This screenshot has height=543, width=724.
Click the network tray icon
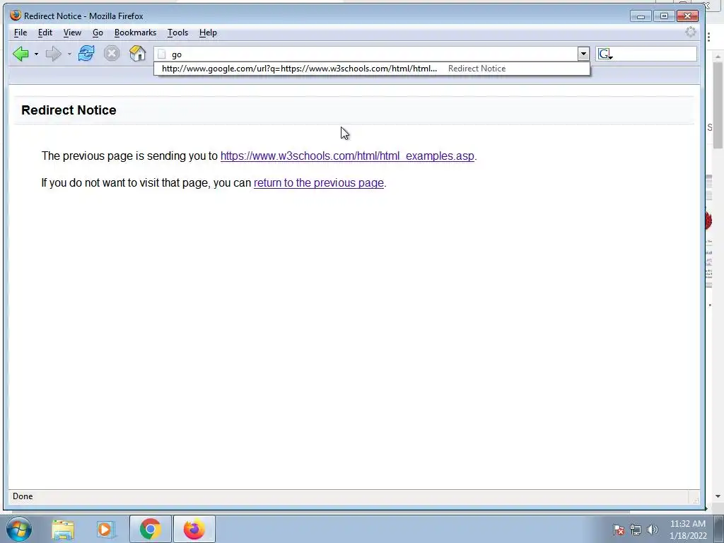click(x=636, y=530)
